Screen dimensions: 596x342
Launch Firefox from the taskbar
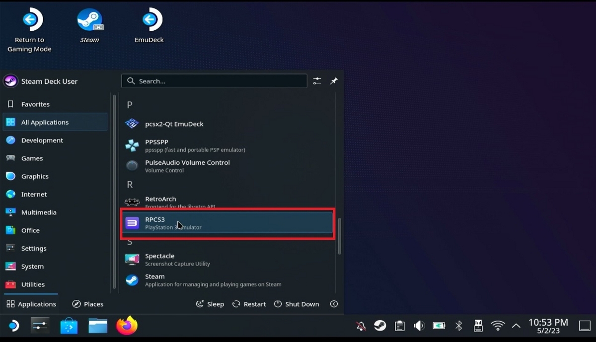[127, 326]
